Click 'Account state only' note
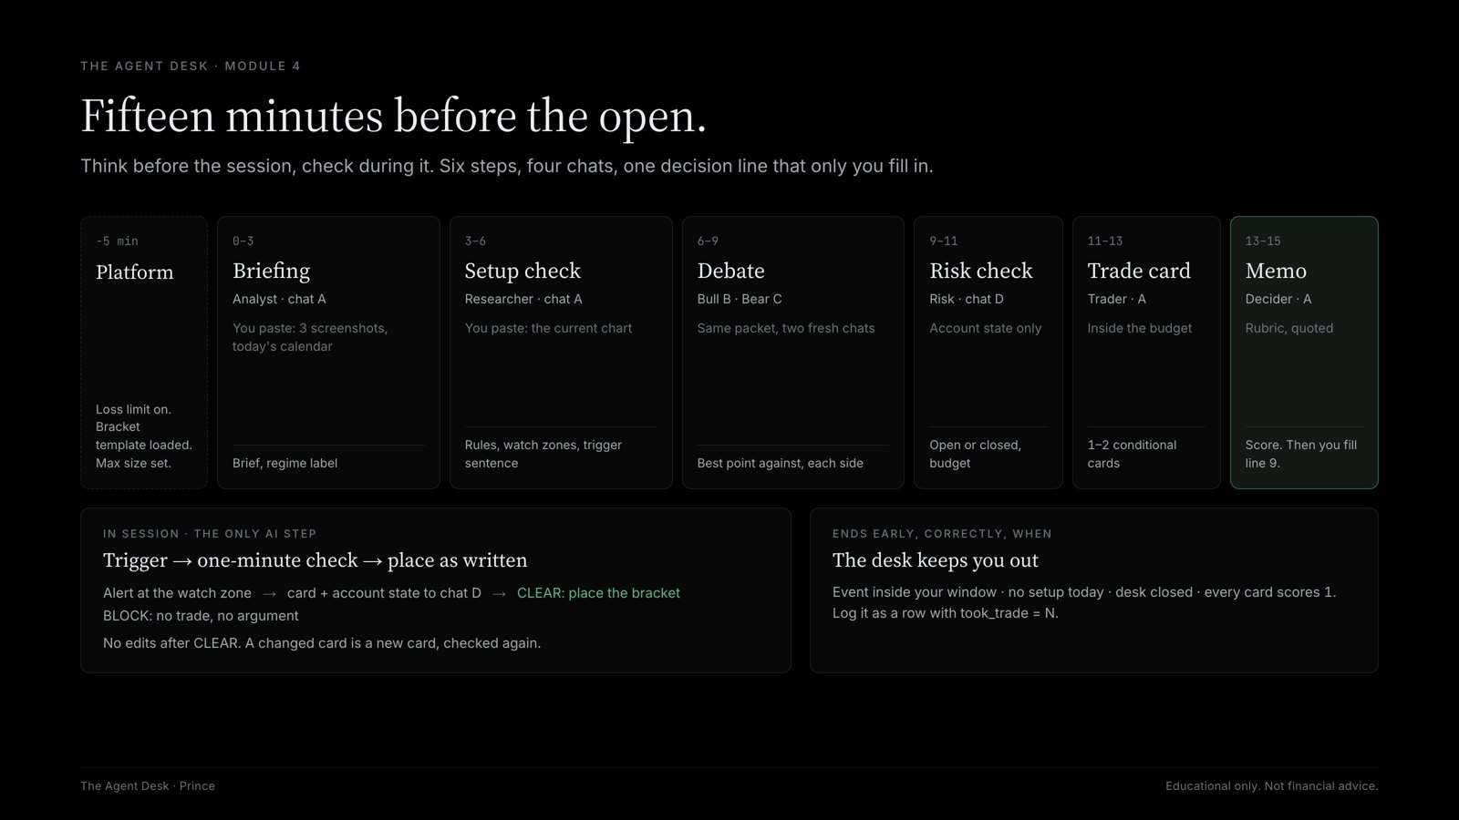Screen dimensions: 1459x820 [986, 328]
